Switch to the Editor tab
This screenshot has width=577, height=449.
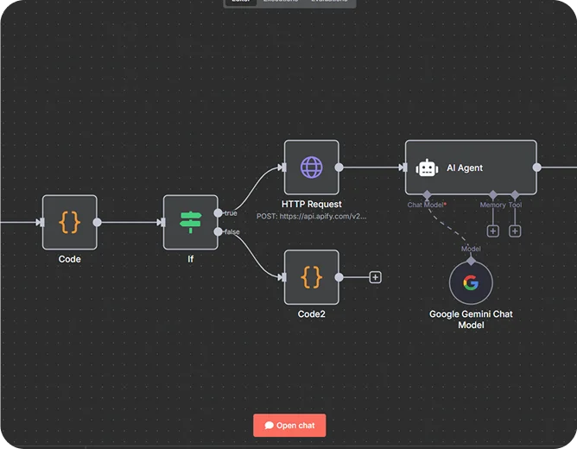(241, 2)
